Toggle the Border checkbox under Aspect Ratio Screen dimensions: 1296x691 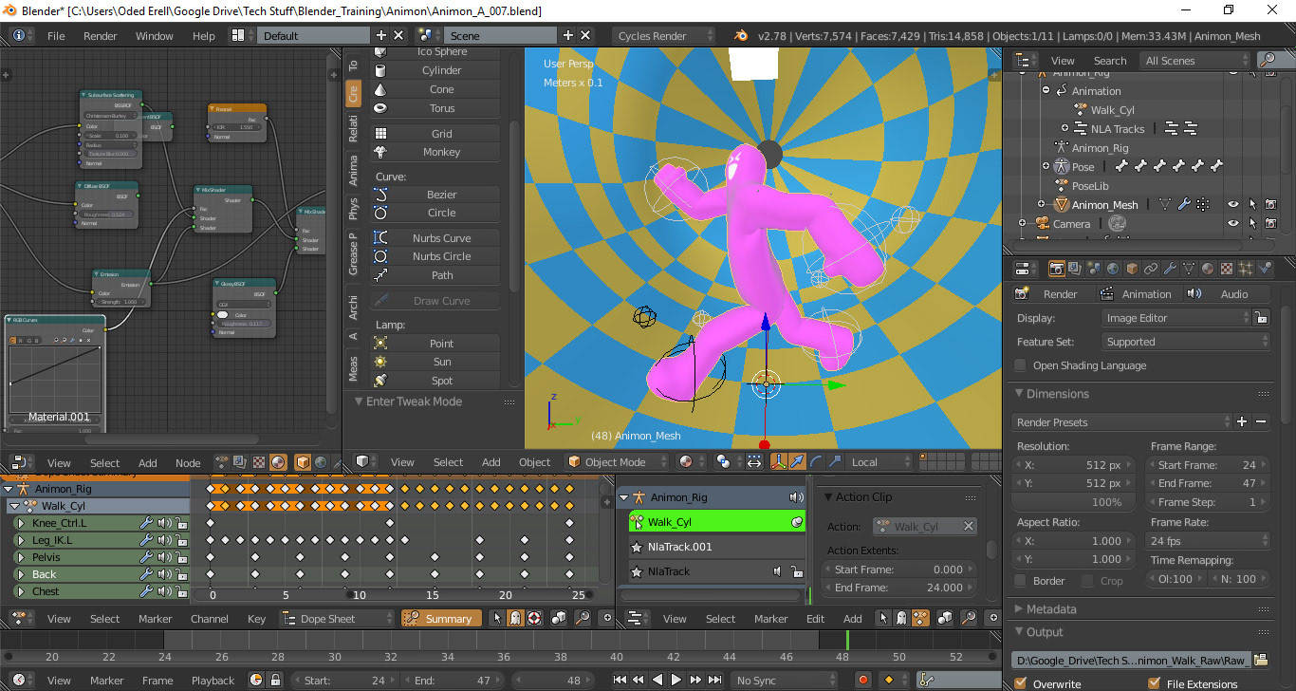[1020, 580]
